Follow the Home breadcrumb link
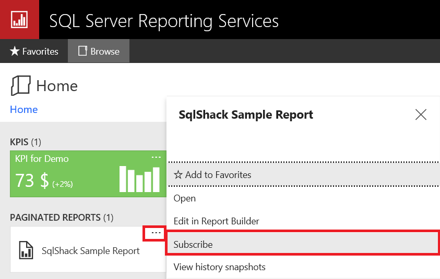Viewport: 440px width, 279px height. tap(24, 109)
